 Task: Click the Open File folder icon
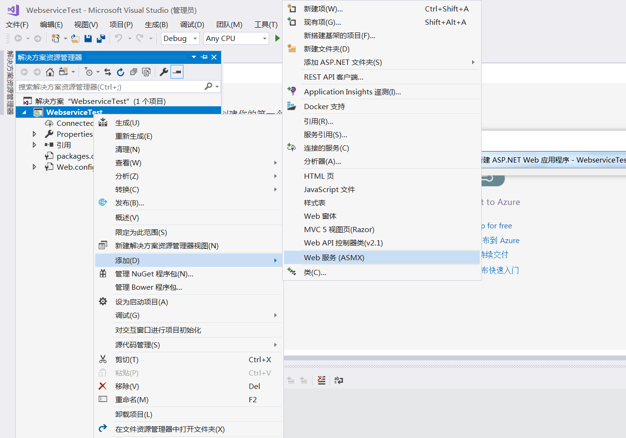pyautogui.click(x=75, y=39)
